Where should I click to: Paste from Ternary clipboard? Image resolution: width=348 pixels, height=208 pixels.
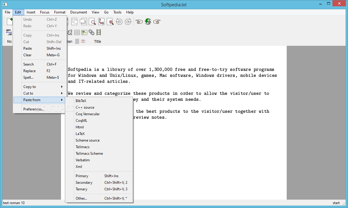[99, 189]
